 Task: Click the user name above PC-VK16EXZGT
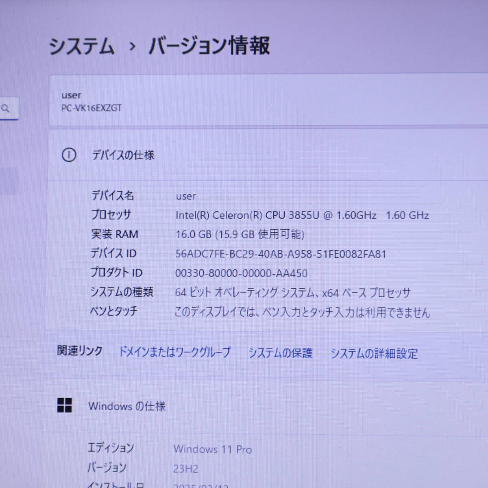point(71,96)
